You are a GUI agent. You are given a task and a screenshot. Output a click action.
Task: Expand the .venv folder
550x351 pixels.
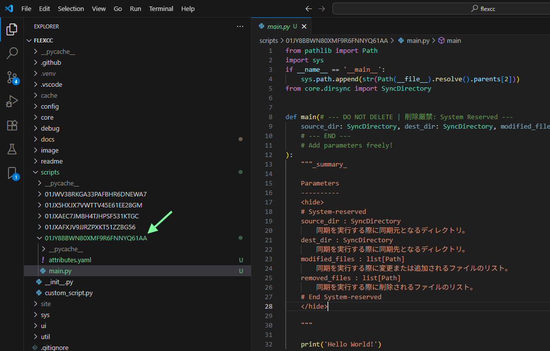coord(137,74)
